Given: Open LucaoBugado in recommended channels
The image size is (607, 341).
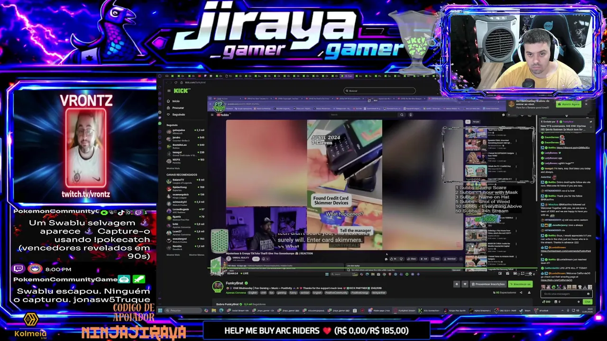Looking at the screenshot, I should [x=186, y=211].
